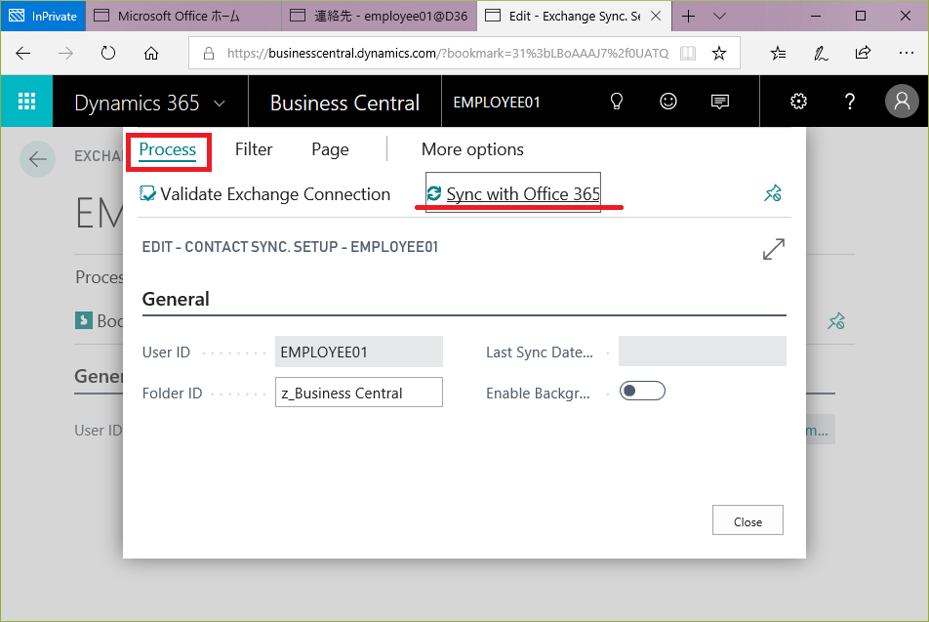Image resolution: width=929 pixels, height=622 pixels.
Task: Click the address bar lock icon
Action: 209,54
